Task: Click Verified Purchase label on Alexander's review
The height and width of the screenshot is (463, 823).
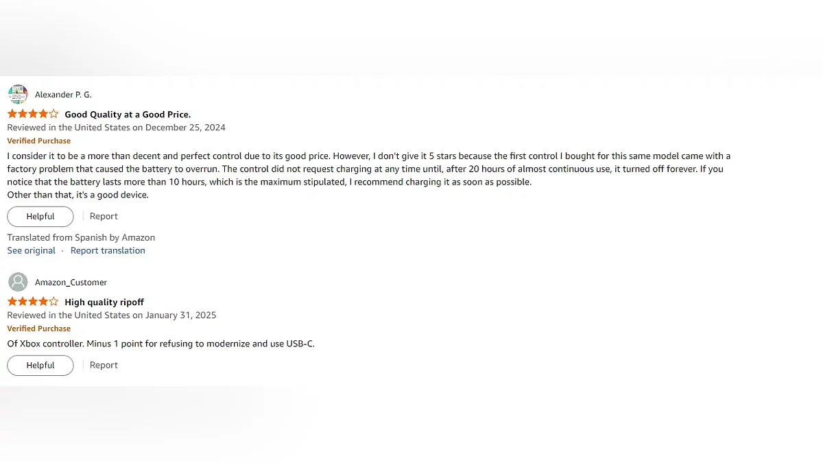Action: pyautogui.click(x=39, y=141)
